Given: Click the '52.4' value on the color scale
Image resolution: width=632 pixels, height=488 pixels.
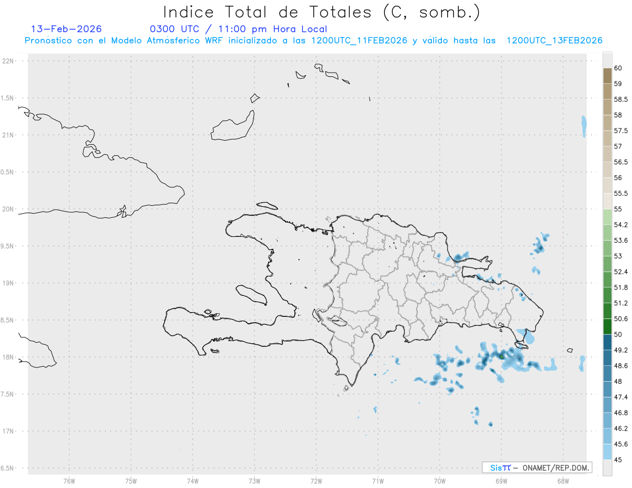Looking at the screenshot, I should tap(621, 272).
